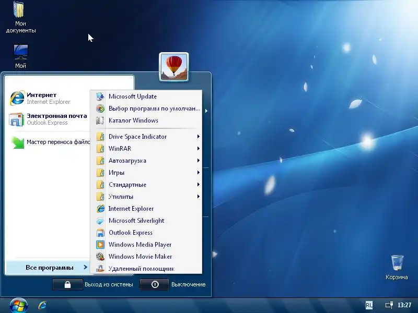
Task: Click the default programs chooser icon
Action: pyautogui.click(x=100, y=109)
